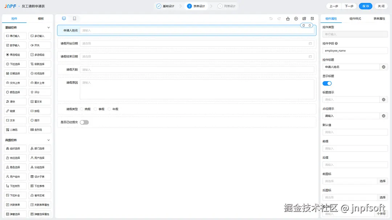Screen dimensions: 392x220
Task: Add a 多行输入 control from the palette
Action: pos(40,36)
